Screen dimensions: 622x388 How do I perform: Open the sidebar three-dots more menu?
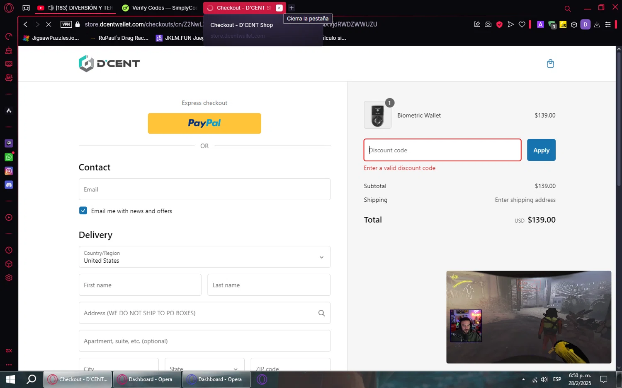coord(9,365)
